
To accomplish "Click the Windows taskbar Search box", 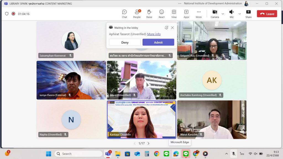I will pyautogui.click(x=78, y=154).
